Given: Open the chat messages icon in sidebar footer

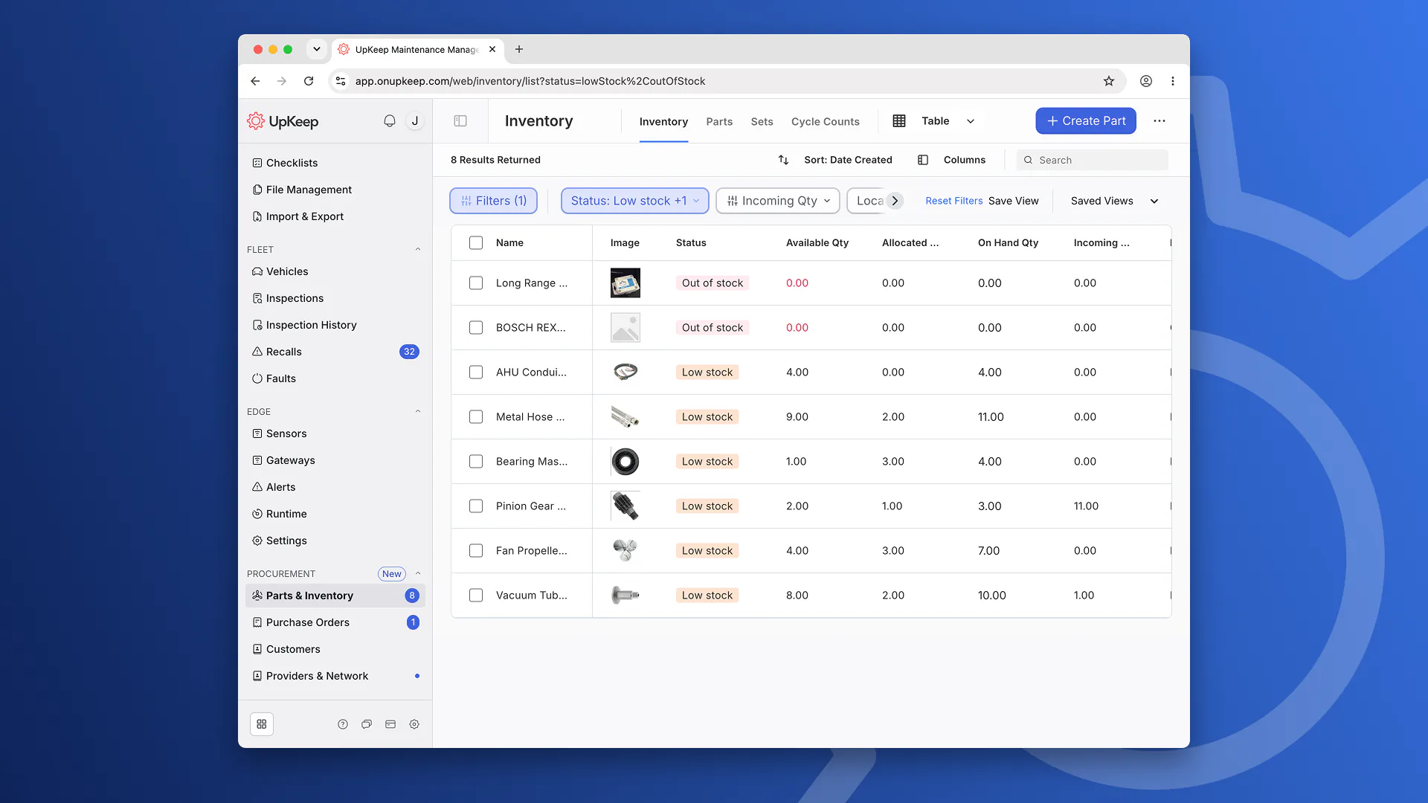Looking at the screenshot, I should 367,724.
